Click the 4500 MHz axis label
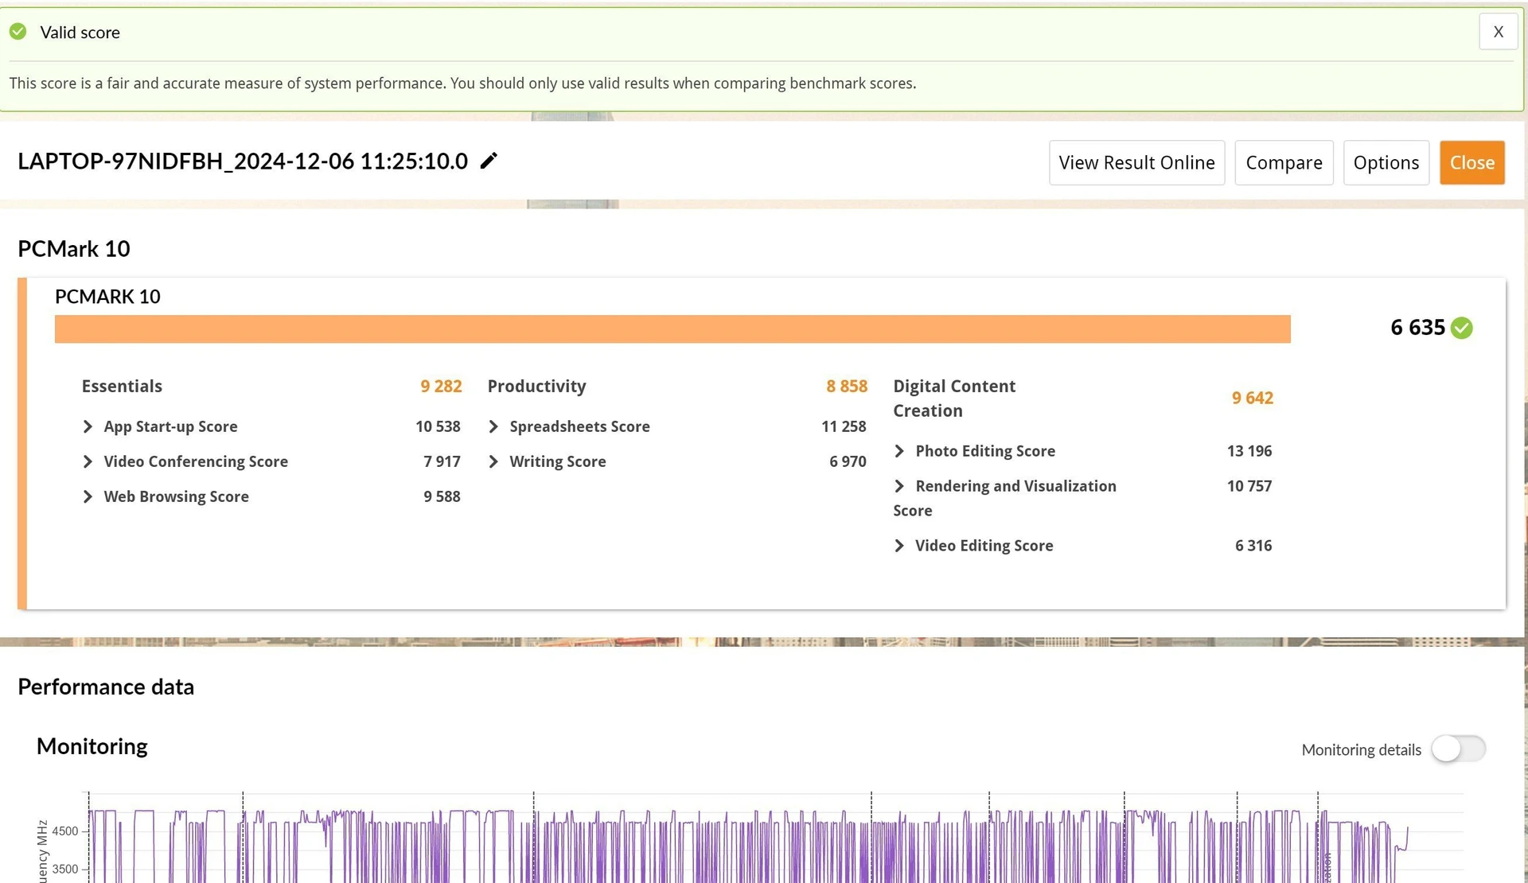This screenshot has height=883, width=1528. 65,831
